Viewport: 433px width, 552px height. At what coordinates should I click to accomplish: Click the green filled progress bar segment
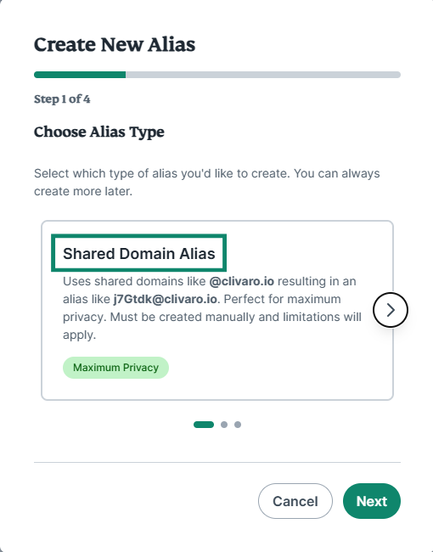coord(80,75)
